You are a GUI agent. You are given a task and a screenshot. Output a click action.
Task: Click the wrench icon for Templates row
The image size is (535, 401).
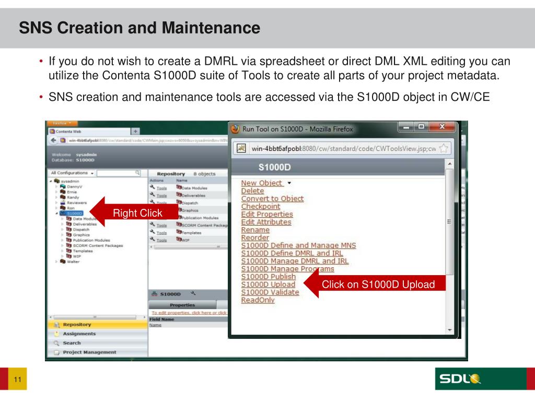pos(153,232)
